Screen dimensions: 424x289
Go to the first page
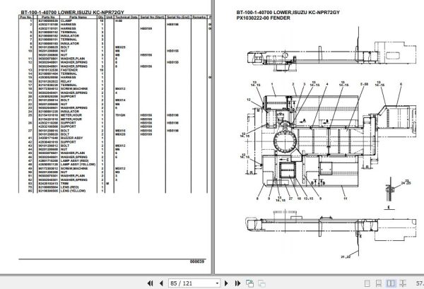point(150,283)
